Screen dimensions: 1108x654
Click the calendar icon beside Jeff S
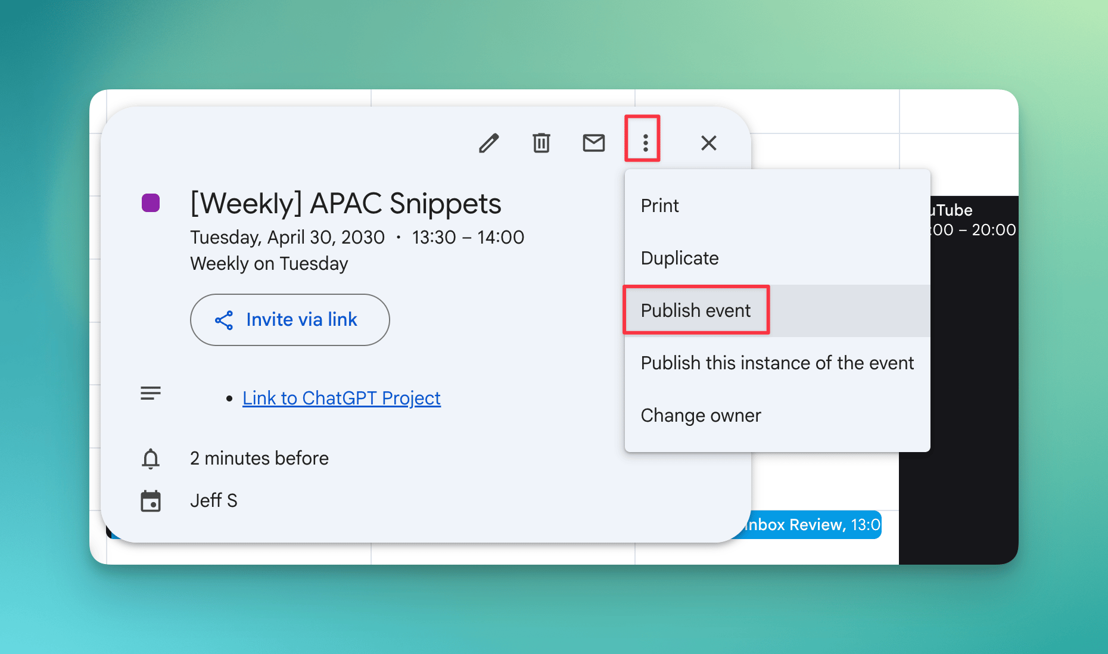click(151, 501)
